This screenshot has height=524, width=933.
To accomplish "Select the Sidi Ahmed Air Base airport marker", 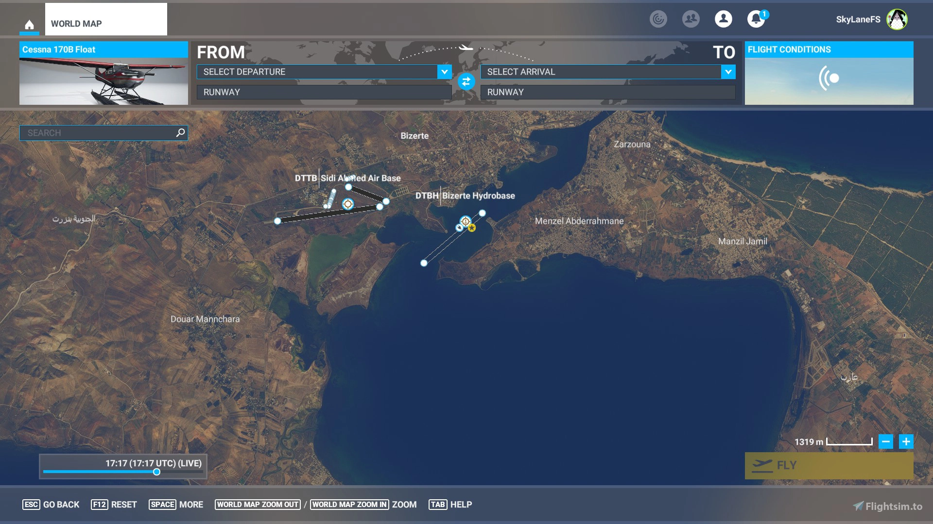I will coord(348,204).
